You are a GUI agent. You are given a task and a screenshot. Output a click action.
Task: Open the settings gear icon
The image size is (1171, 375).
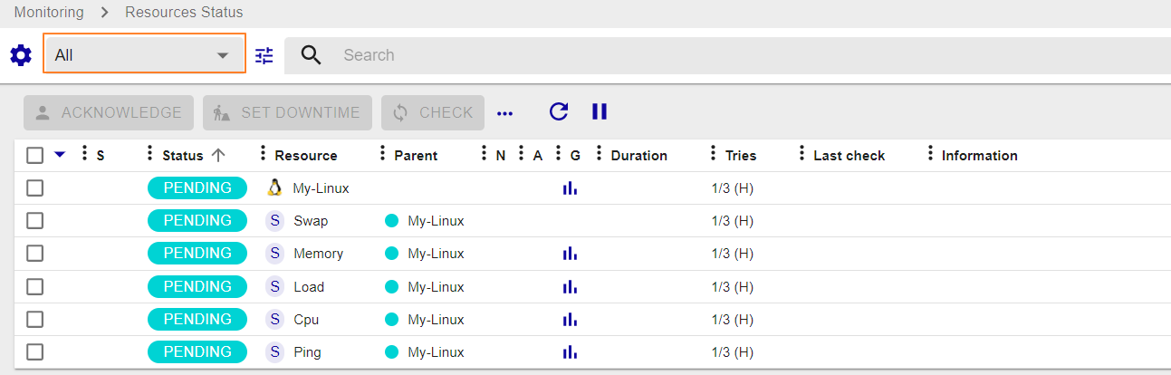coord(20,55)
